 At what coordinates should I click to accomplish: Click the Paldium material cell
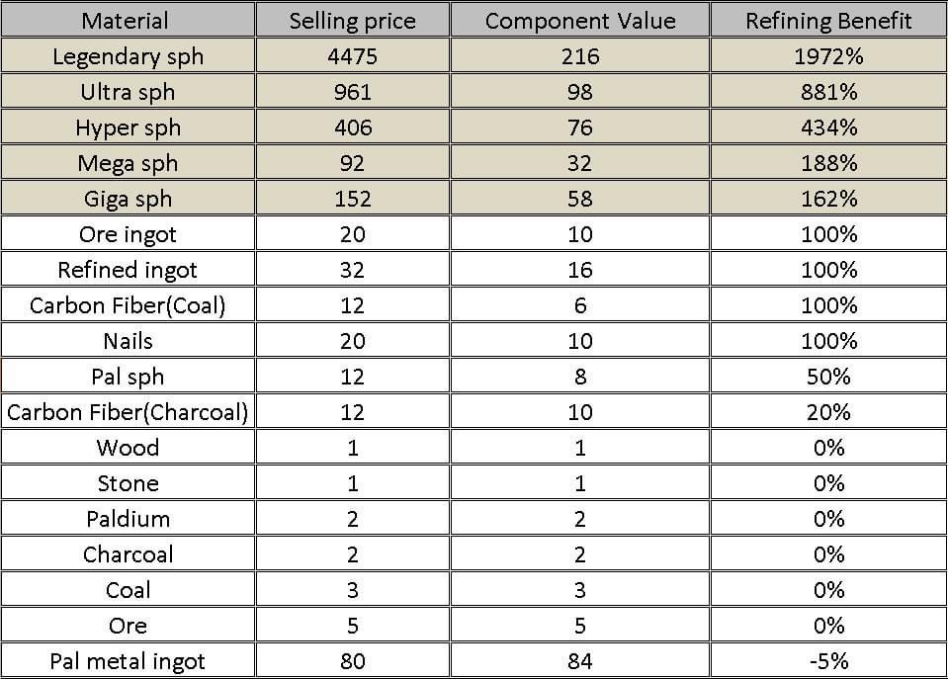128,519
